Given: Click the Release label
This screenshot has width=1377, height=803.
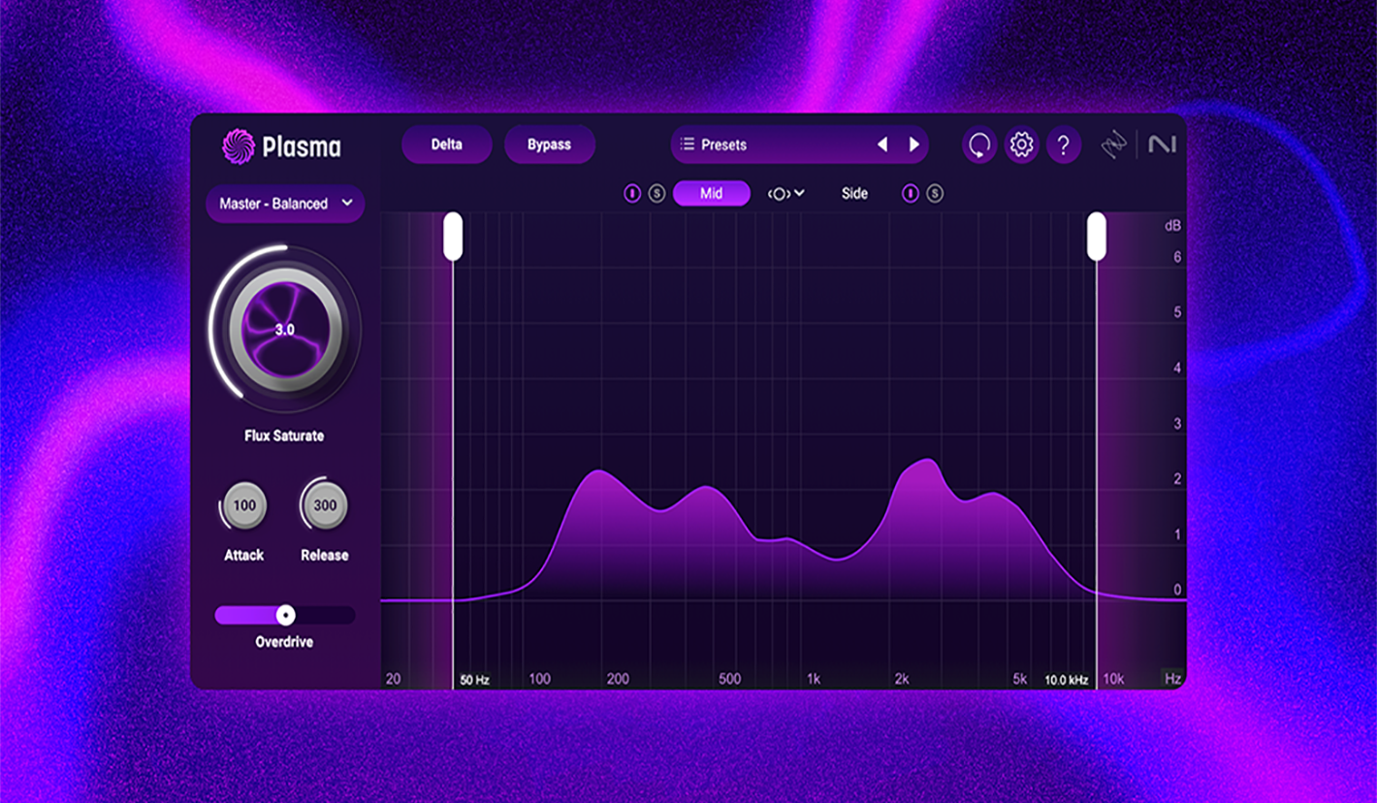Looking at the screenshot, I should (325, 556).
